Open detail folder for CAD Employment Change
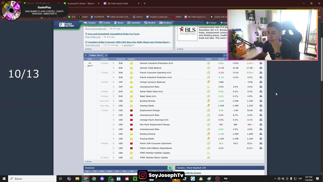Image resolution: width=323 pixels, height=182 pixels. click(208, 110)
